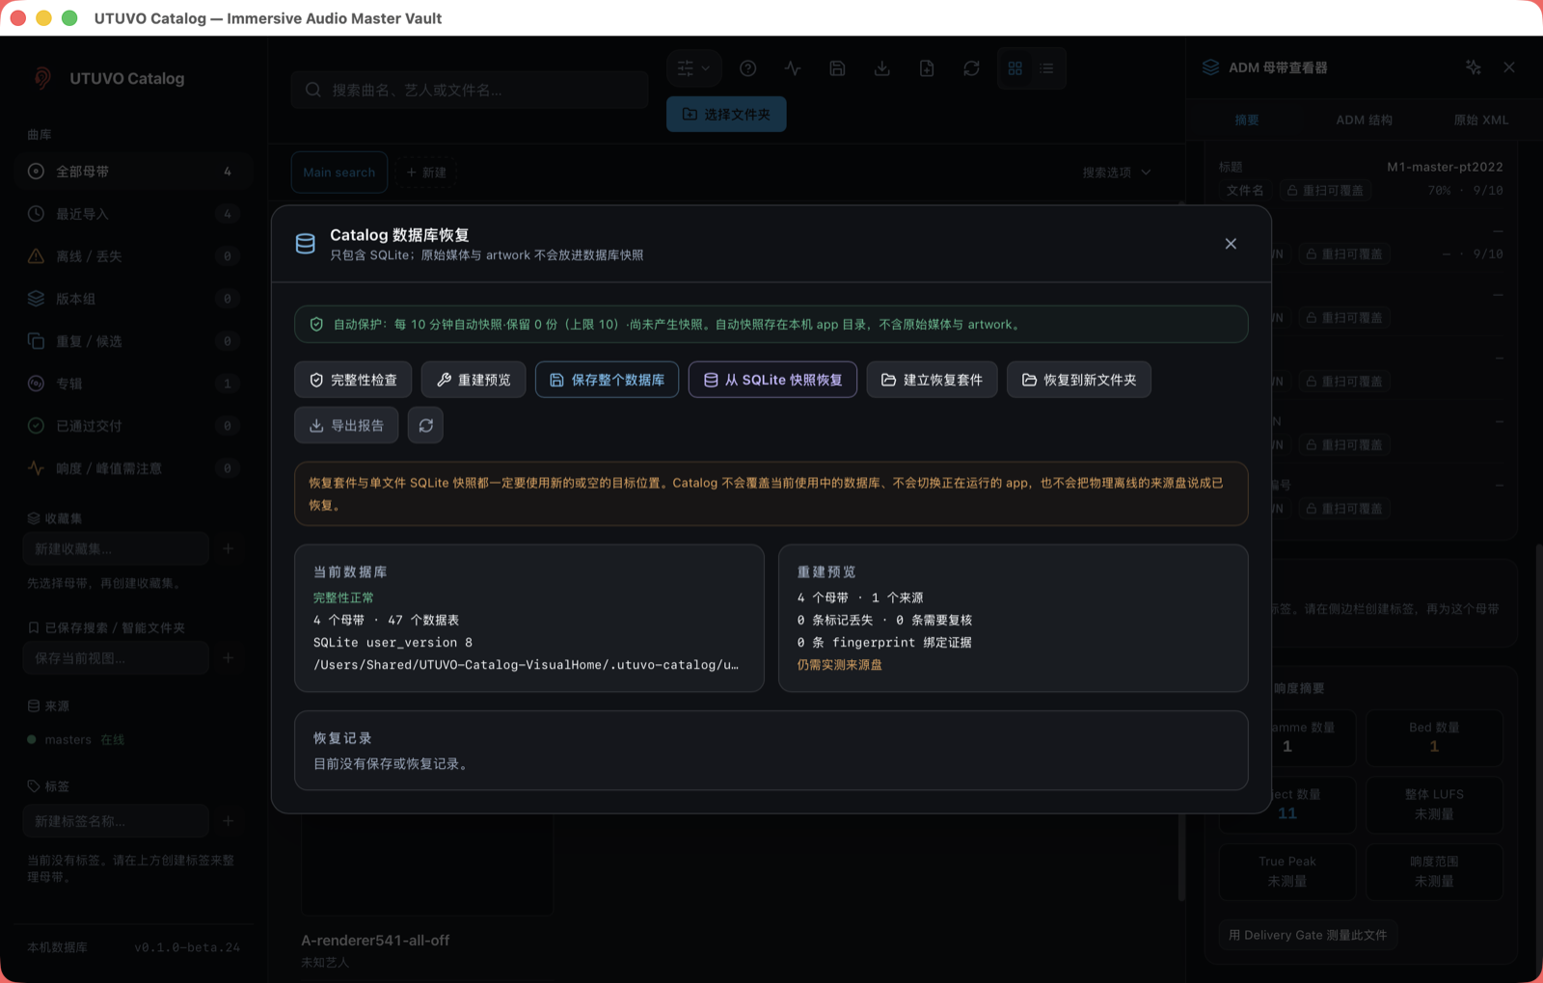The width and height of the screenshot is (1543, 983).
Task: Switch to grid view
Action: 1015,68
